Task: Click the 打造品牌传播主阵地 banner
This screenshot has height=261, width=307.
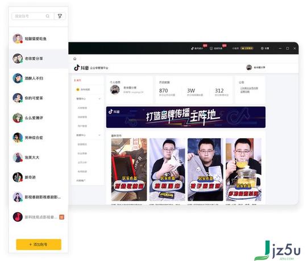Action: point(186,117)
